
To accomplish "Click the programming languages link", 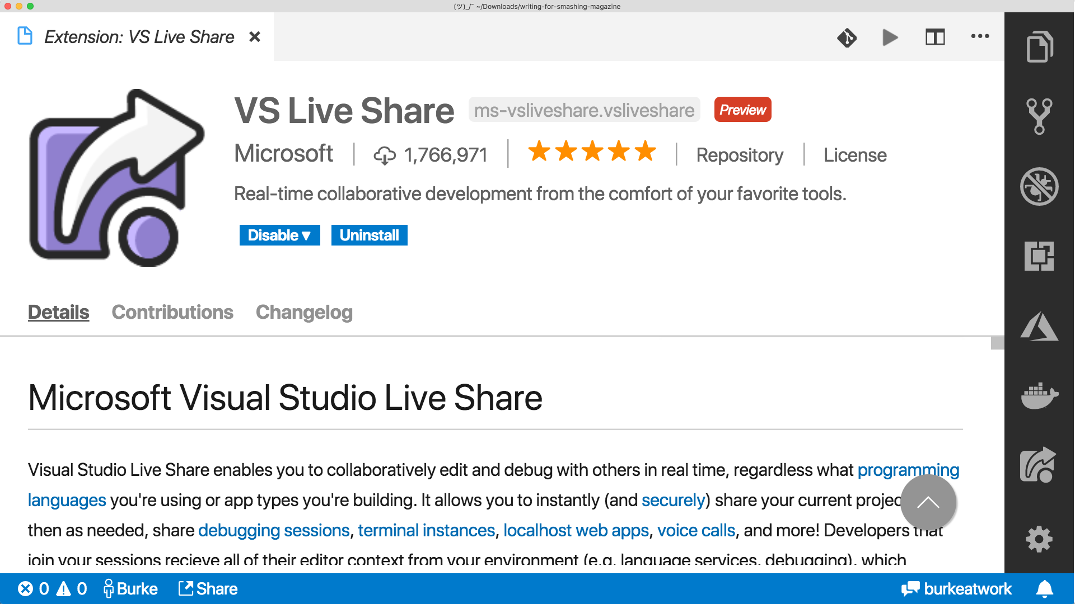I will [908, 469].
